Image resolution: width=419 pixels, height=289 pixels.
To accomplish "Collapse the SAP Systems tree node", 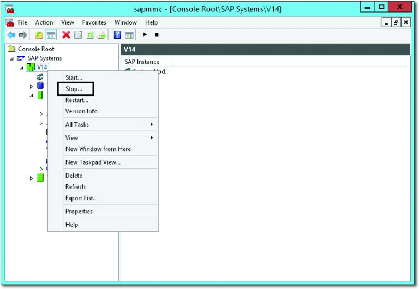I will 11,58.
